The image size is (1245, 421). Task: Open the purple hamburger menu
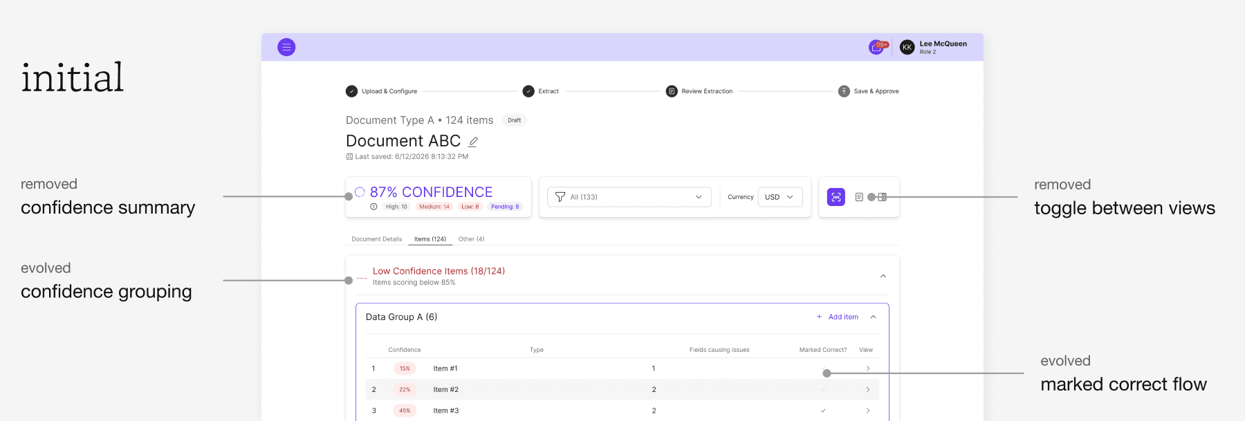pyautogui.click(x=286, y=47)
